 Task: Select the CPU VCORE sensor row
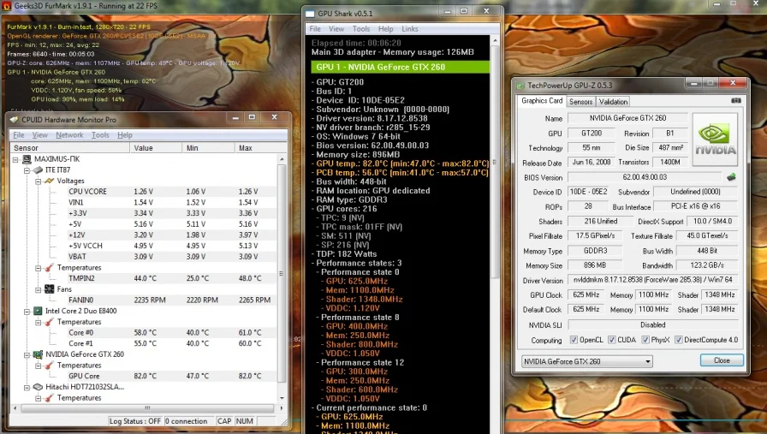point(87,192)
